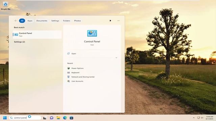Click the taskbar search box

point(25,118)
